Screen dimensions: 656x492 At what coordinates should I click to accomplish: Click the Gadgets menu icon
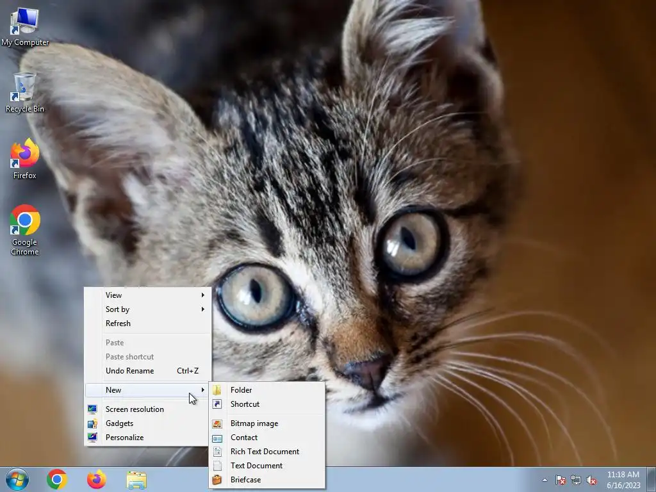click(x=92, y=423)
